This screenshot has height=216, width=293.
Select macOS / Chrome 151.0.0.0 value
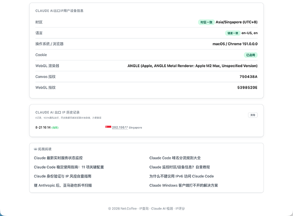tap(235, 44)
